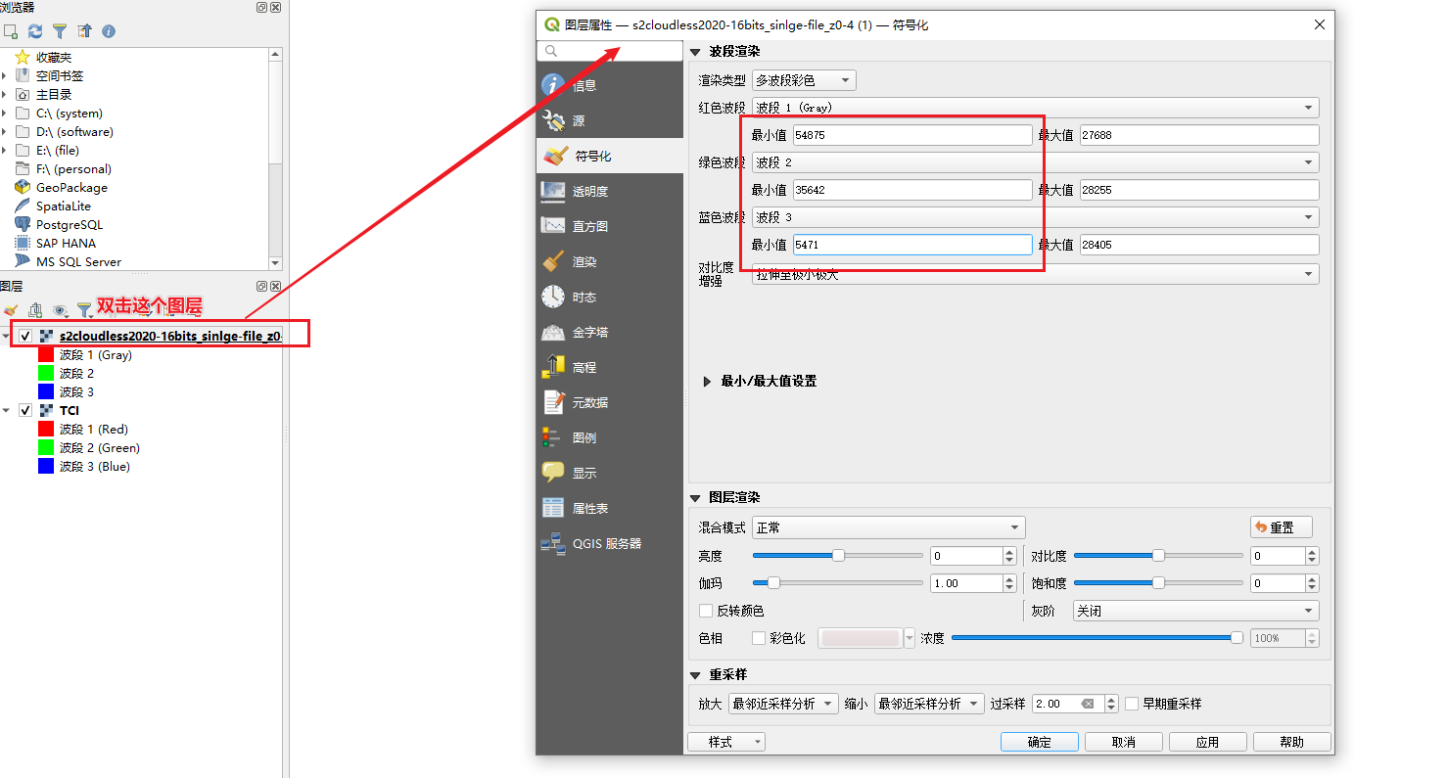Open the 渲染 tab
Screen dimensions: 1447x778
click(610, 261)
